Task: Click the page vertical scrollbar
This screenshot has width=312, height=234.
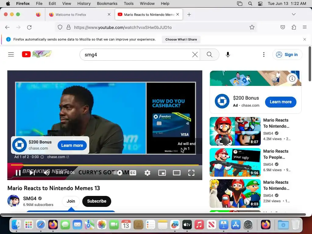Action: [310, 64]
